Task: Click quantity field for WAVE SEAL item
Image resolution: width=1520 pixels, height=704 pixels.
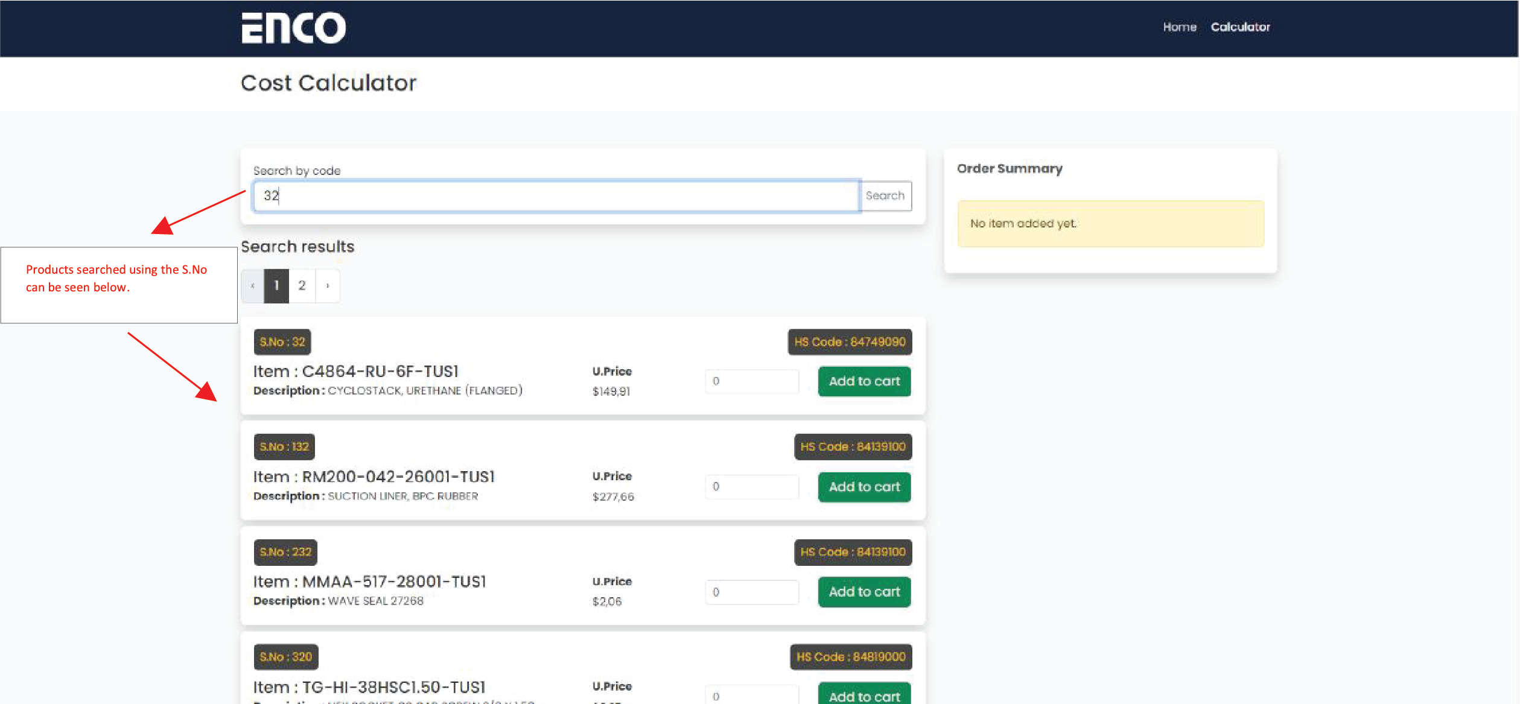Action: click(x=751, y=592)
